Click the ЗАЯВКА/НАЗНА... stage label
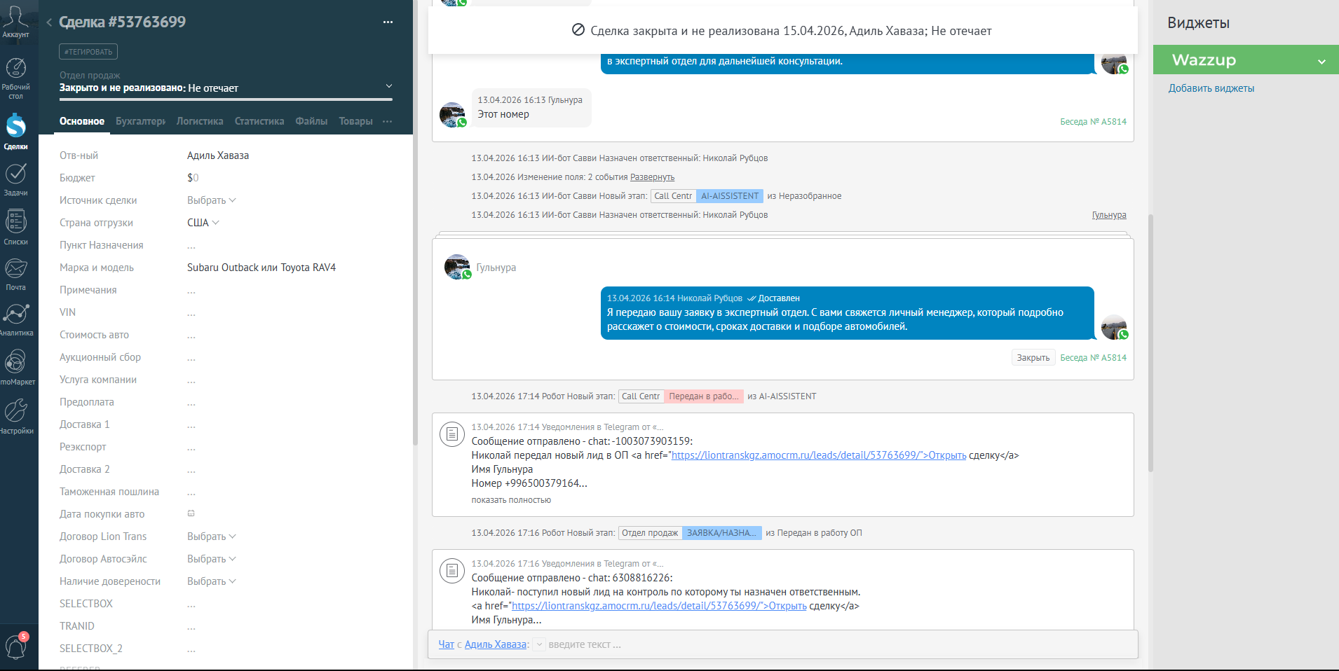Image resolution: width=1339 pixels, height=671 pixels. coord(721,533)
